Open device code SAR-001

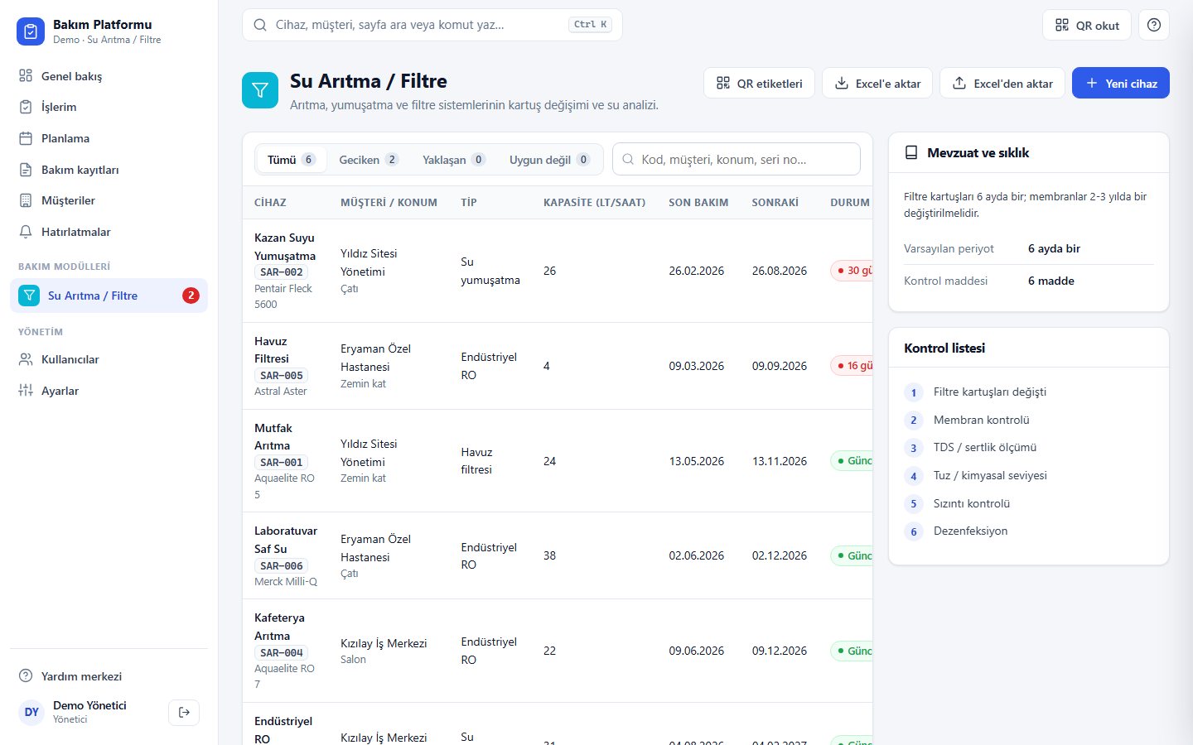click(282, 462)
